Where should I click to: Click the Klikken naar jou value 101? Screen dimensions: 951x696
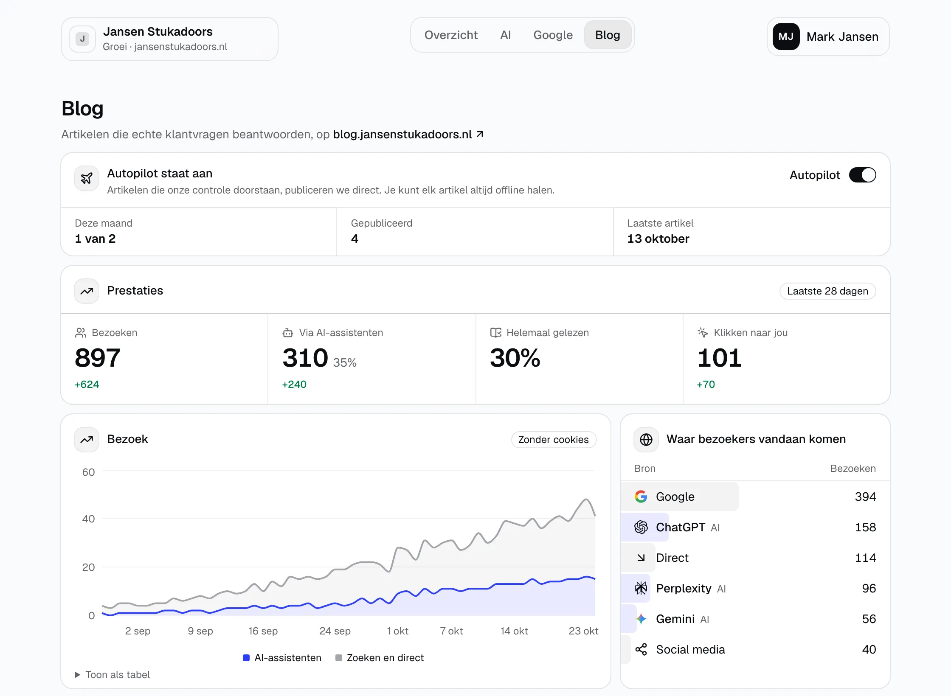tap(719, 358)
